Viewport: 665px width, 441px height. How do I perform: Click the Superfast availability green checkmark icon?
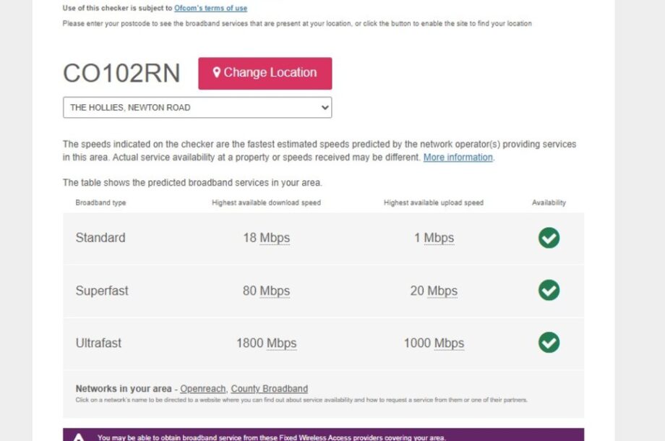[x=549, y=291]
